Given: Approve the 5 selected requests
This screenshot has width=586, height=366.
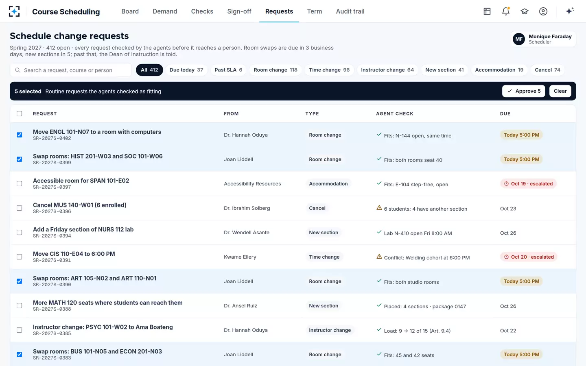Looking at the screenshot, I should tap(524, 91).
